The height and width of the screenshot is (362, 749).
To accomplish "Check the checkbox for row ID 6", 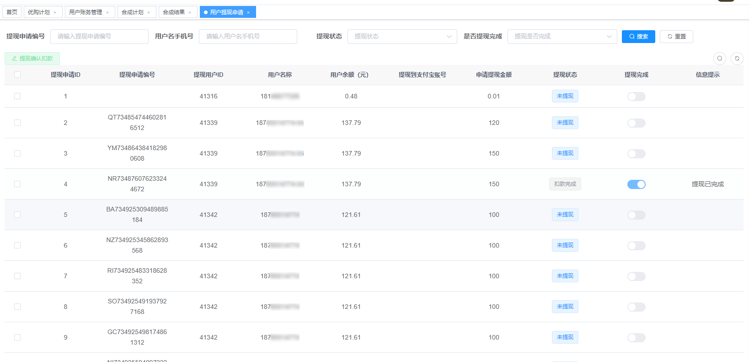I will 17,245.
